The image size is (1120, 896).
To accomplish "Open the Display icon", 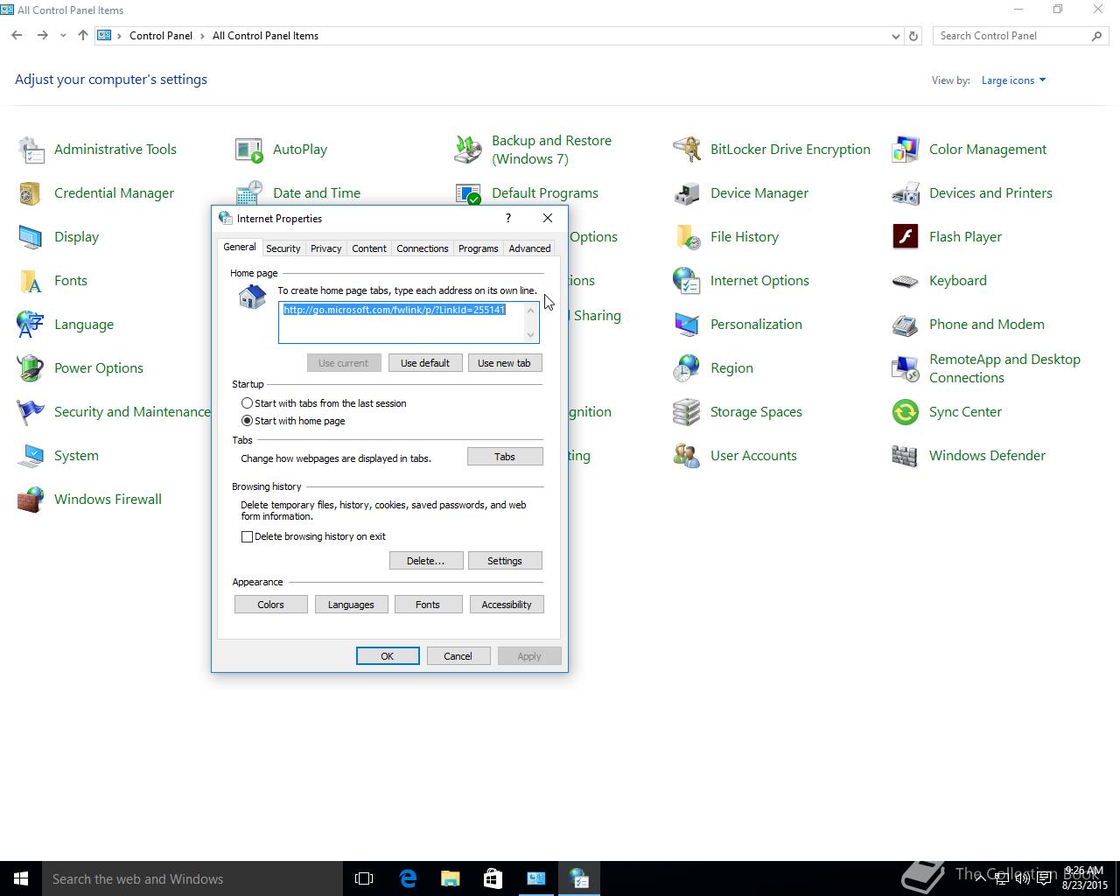I will click(x=31, y=237).
